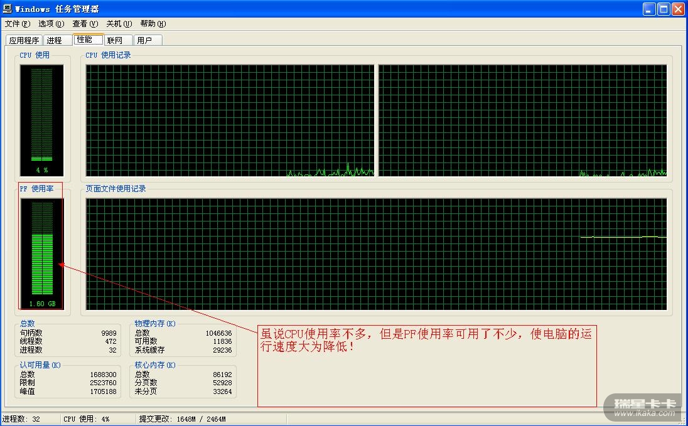The width and height of the screenshot is (688, 426).
Task: Open the 选项(O) menu
Action: [x=51, y=24]
